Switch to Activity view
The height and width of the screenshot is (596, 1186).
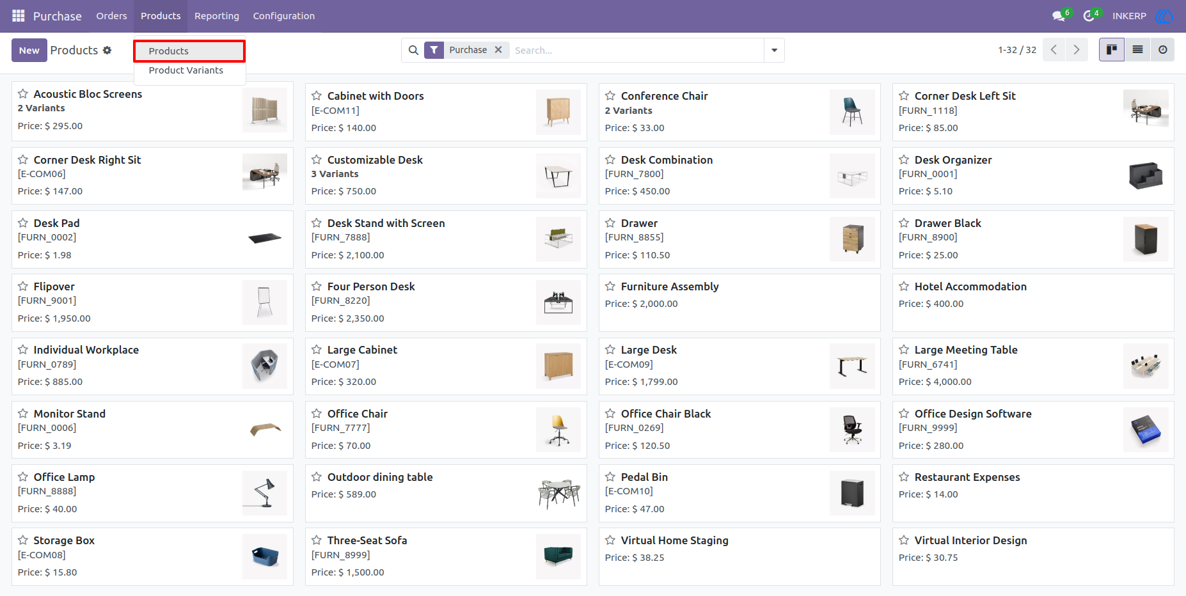[1162, 50]
